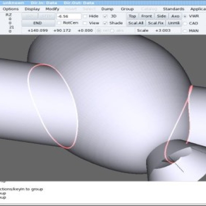The width and height of the screenshot is (206, 206).
Task: Toggle the Shade checkbox
Action: tap(105, 23)
